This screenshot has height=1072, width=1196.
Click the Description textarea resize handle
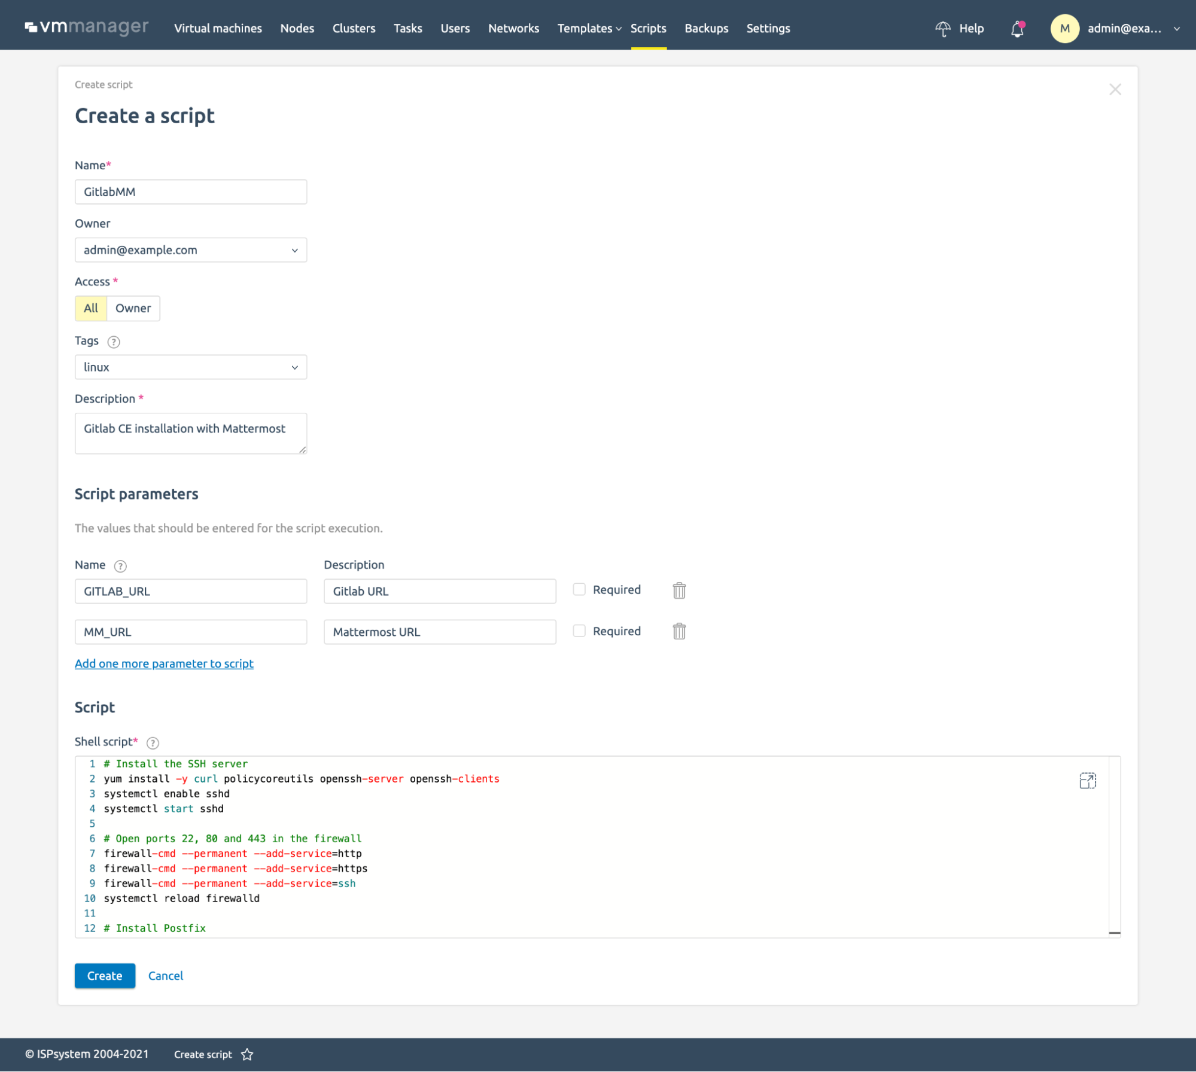click(x=302, y=449)
